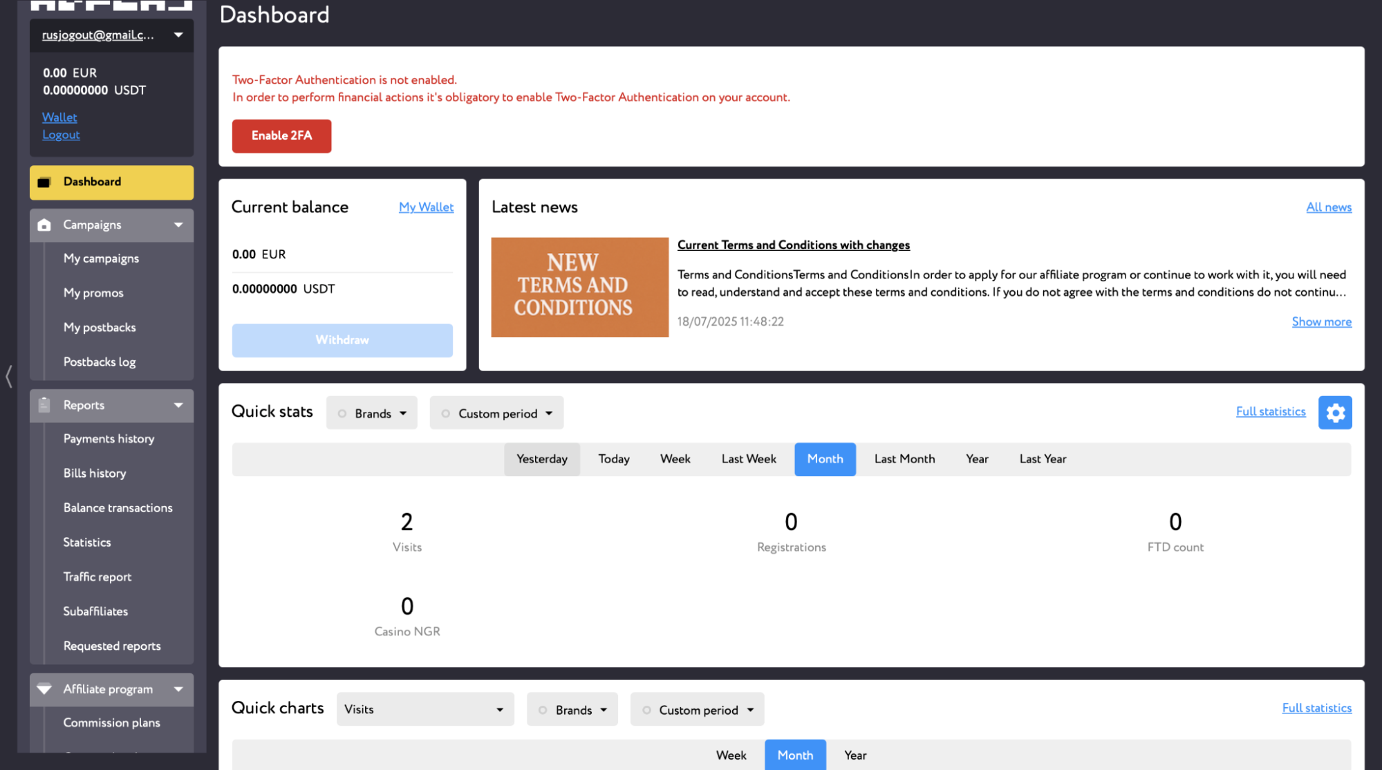1382x770 pixels.
Task: Select the Brands radio circle in Quick stats
Action: 342,413
